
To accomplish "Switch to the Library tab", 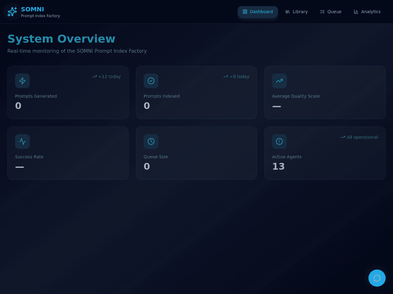I will pyautogui.click(x=297, y=12).
